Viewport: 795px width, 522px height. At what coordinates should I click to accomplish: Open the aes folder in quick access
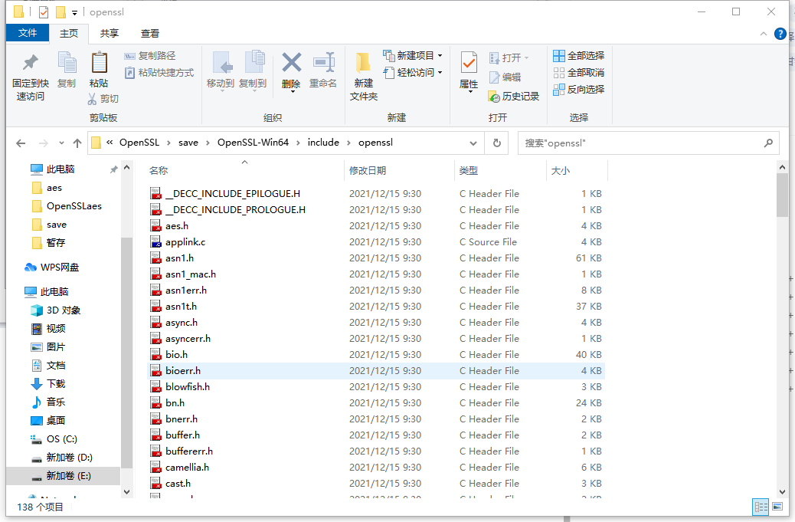tap(54, 188)
